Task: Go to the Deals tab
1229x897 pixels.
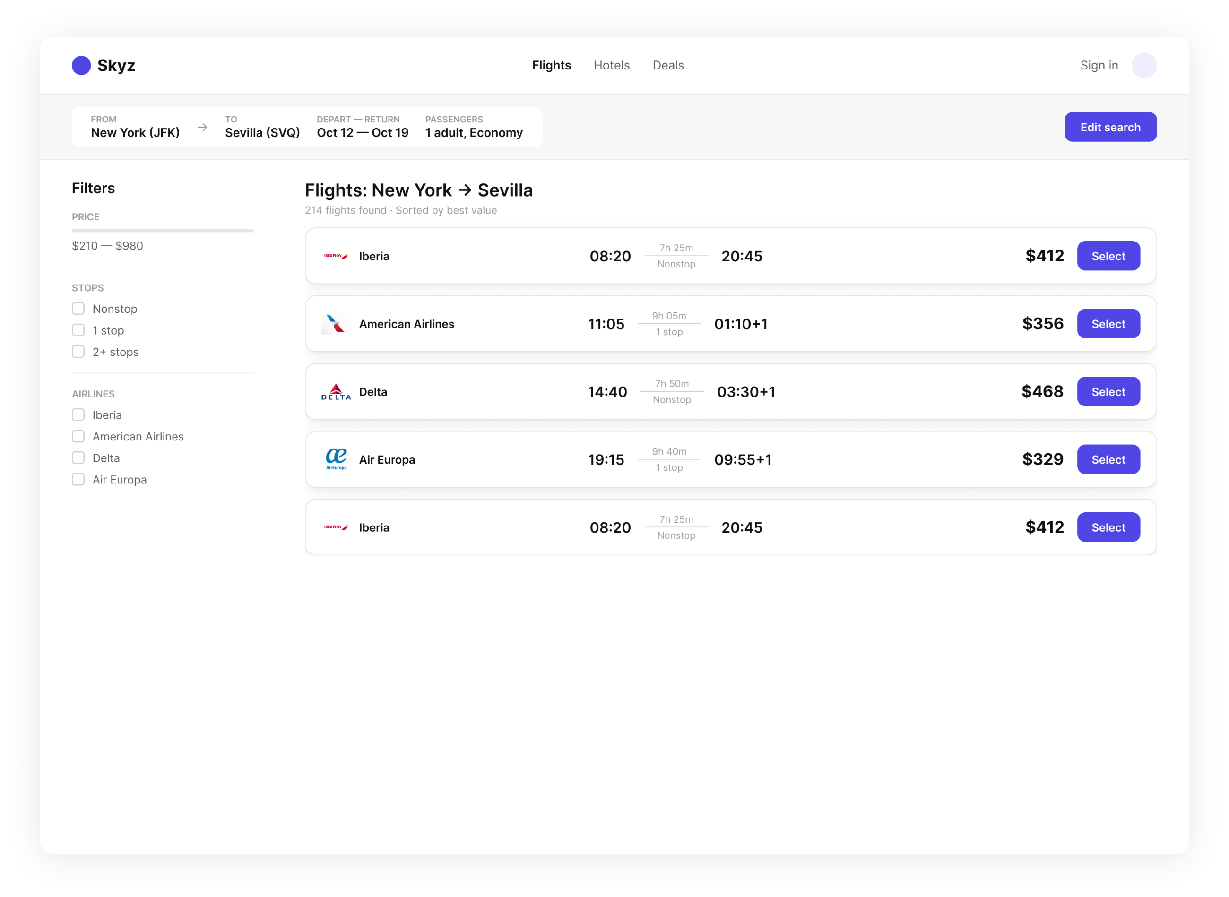Action: tap(668, 65)
